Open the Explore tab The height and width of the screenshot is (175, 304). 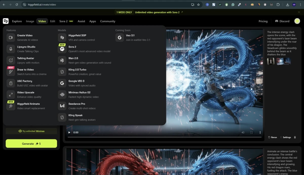(17, 21)
